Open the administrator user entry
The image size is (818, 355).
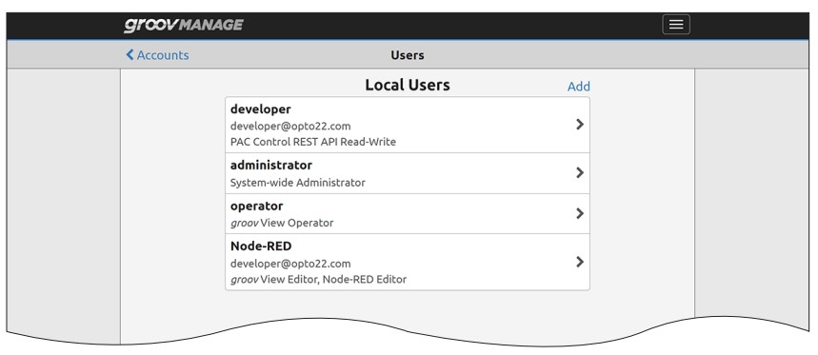(408, 173)
